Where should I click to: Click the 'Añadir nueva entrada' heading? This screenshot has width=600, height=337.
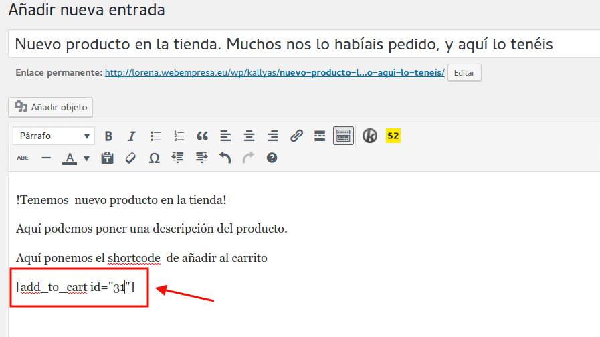[x=87, y=9]
